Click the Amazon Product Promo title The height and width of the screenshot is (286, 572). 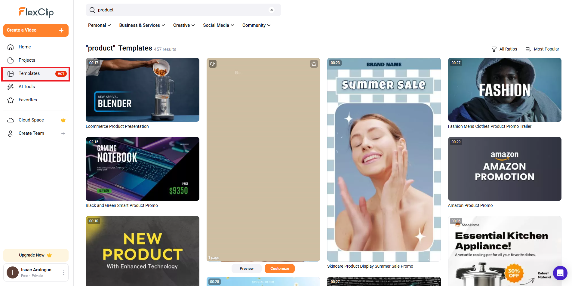point(470,205)
